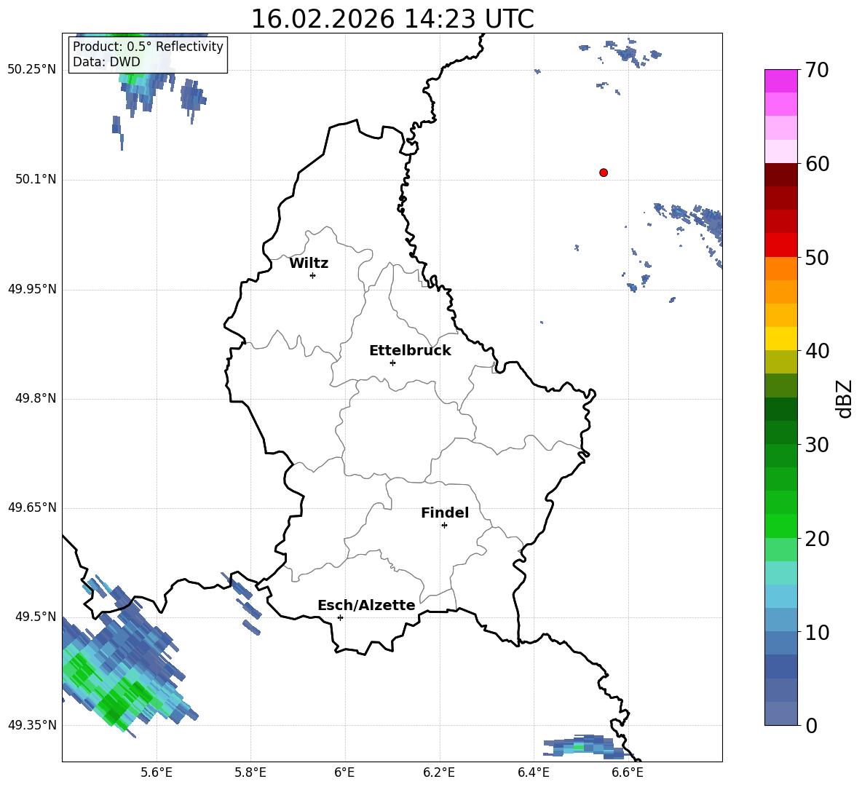
Task: Click the magenta top colorbar segment
Action: tap(780, 82)
